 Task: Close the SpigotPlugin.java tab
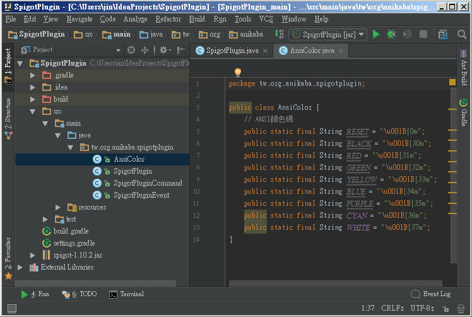point(265,51)
